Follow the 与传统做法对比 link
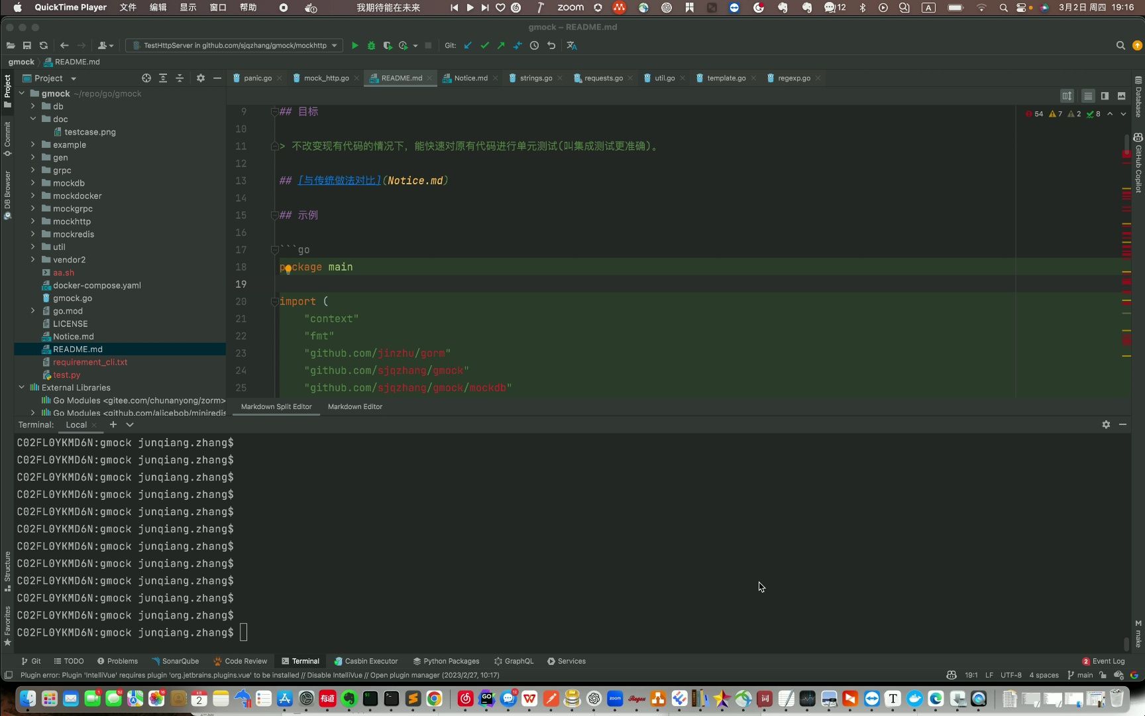 [339, 180]
